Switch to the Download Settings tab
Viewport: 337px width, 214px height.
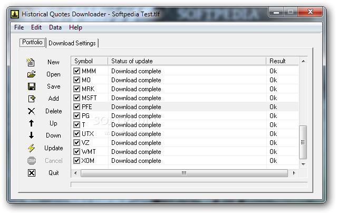[x=72, y=43]
